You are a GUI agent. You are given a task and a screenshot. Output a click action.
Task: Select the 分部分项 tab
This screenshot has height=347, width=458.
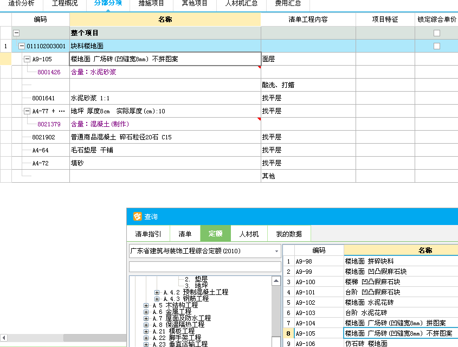click(x=108, y=3)
